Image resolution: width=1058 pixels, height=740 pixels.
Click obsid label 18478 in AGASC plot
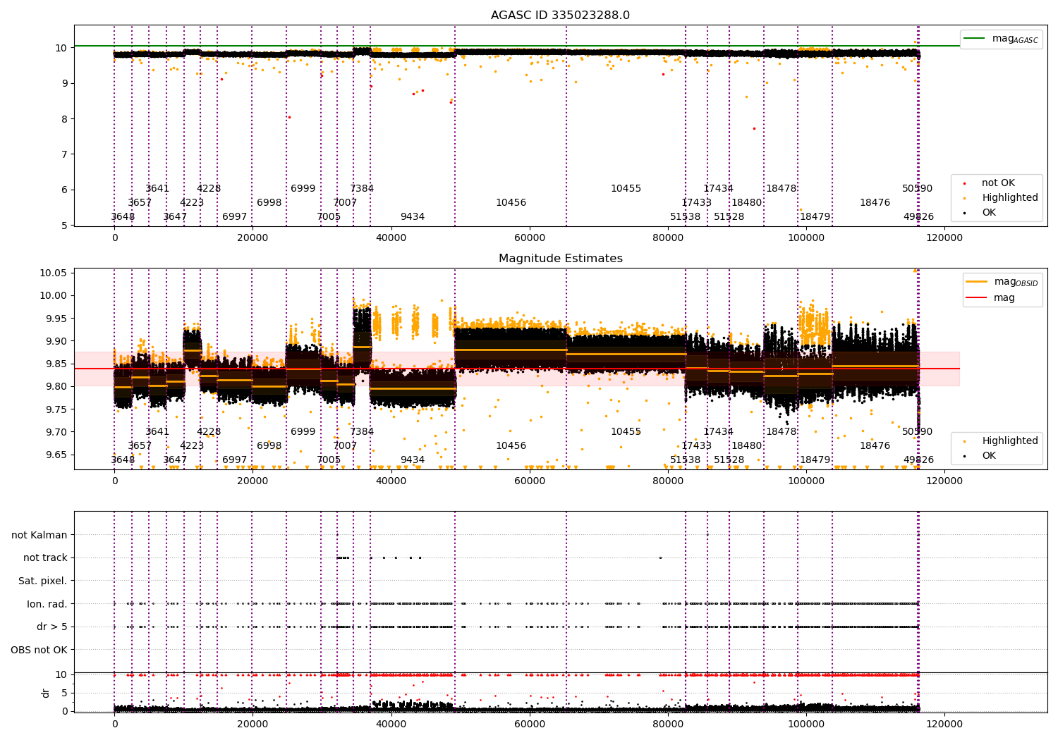[781, 189]
